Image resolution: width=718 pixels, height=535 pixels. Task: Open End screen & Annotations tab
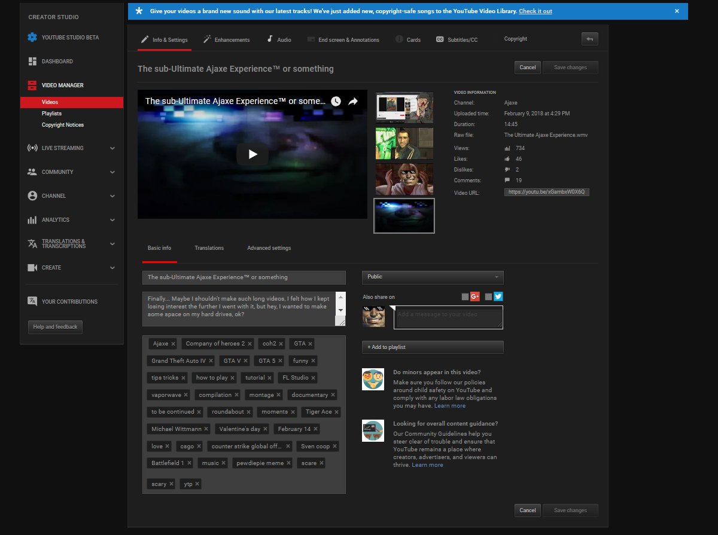coord(343,40)
